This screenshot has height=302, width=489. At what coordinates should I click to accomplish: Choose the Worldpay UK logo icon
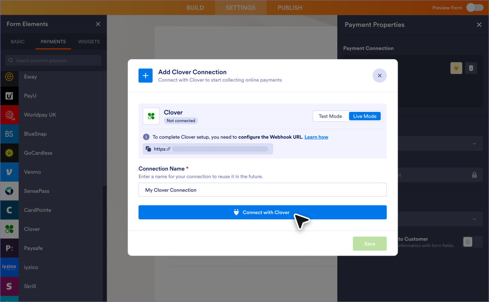(x=9, y=115)
